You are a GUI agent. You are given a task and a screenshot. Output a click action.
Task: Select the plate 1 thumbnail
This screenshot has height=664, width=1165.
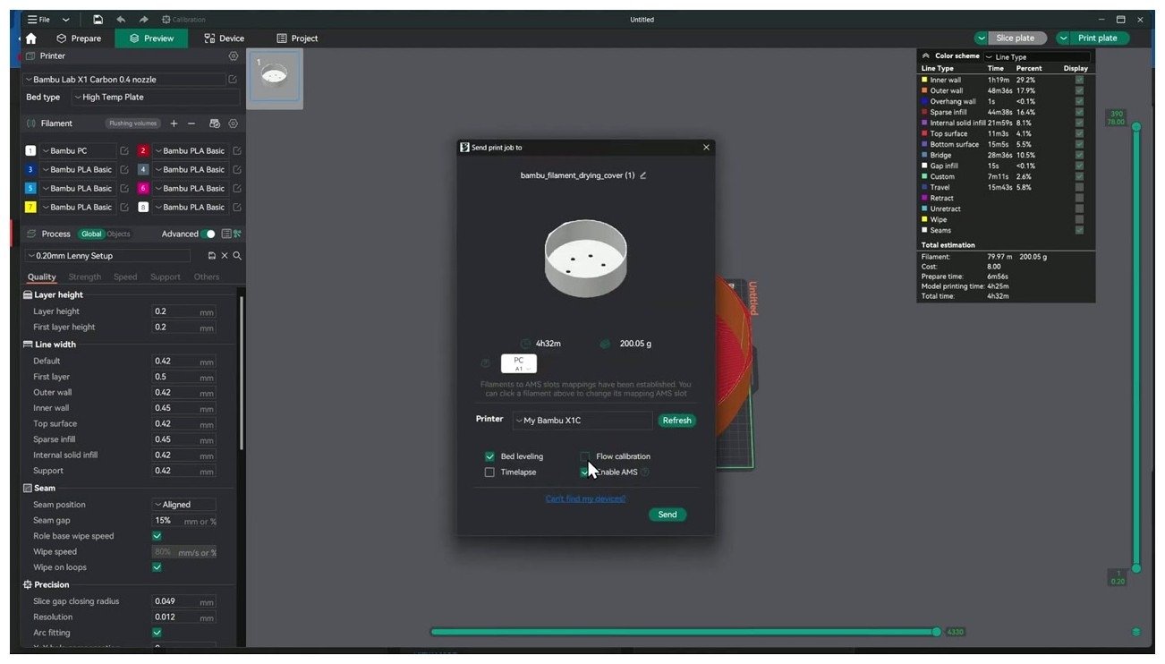(275, 79)
